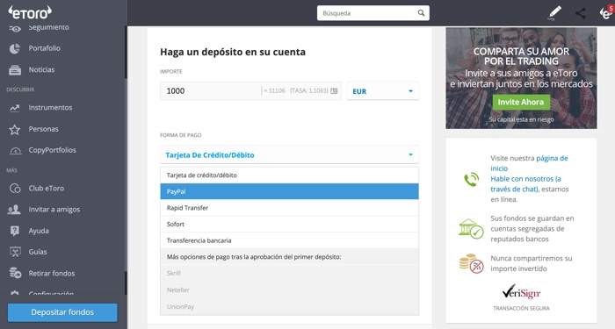Click the Más opciones de pago notice row
Viewport: 615px width, 329px height.
289,257
